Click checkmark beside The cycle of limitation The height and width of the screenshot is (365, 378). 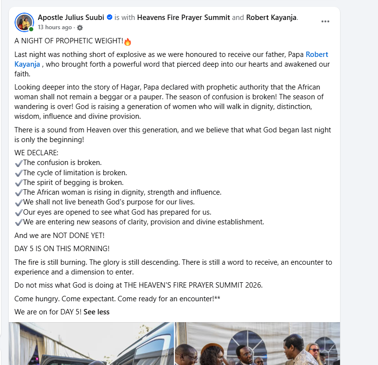19,173
